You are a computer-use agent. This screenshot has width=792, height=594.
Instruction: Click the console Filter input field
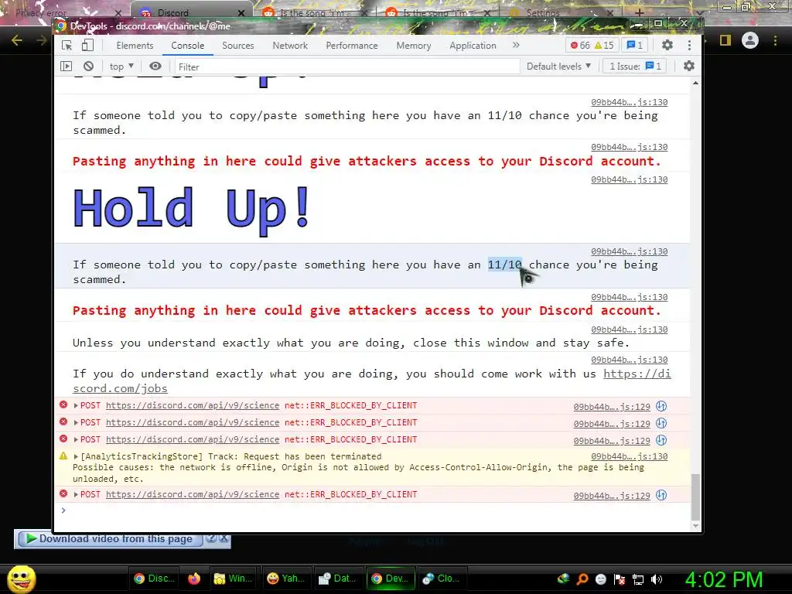point(347,67)
